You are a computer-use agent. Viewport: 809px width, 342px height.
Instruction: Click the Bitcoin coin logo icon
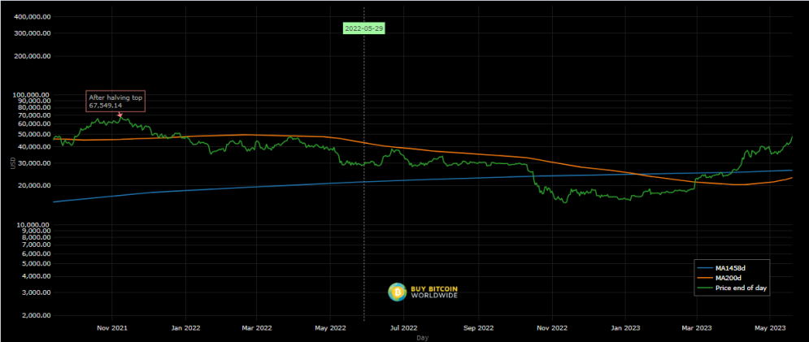398,292
